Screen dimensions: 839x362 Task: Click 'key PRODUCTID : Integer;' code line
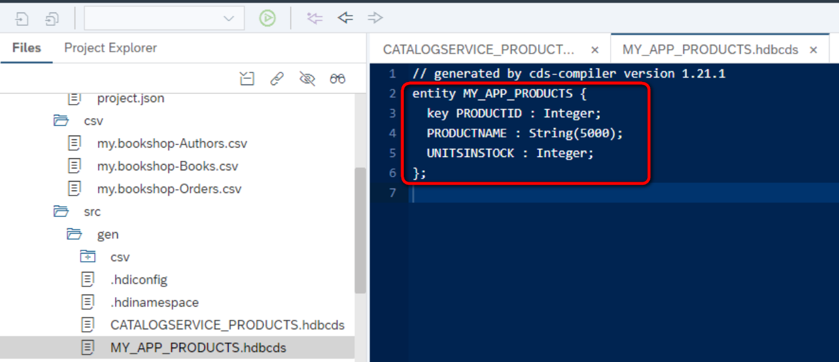(x=514, y=114)
